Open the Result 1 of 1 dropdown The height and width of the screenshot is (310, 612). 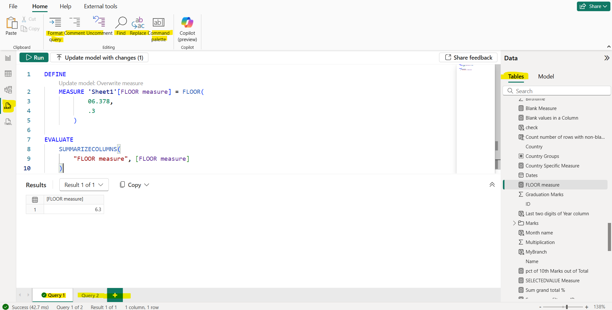coord(84,185)
